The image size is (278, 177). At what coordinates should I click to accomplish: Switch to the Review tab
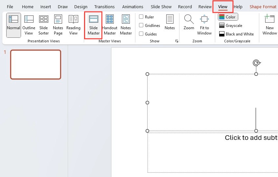[205, 7]
